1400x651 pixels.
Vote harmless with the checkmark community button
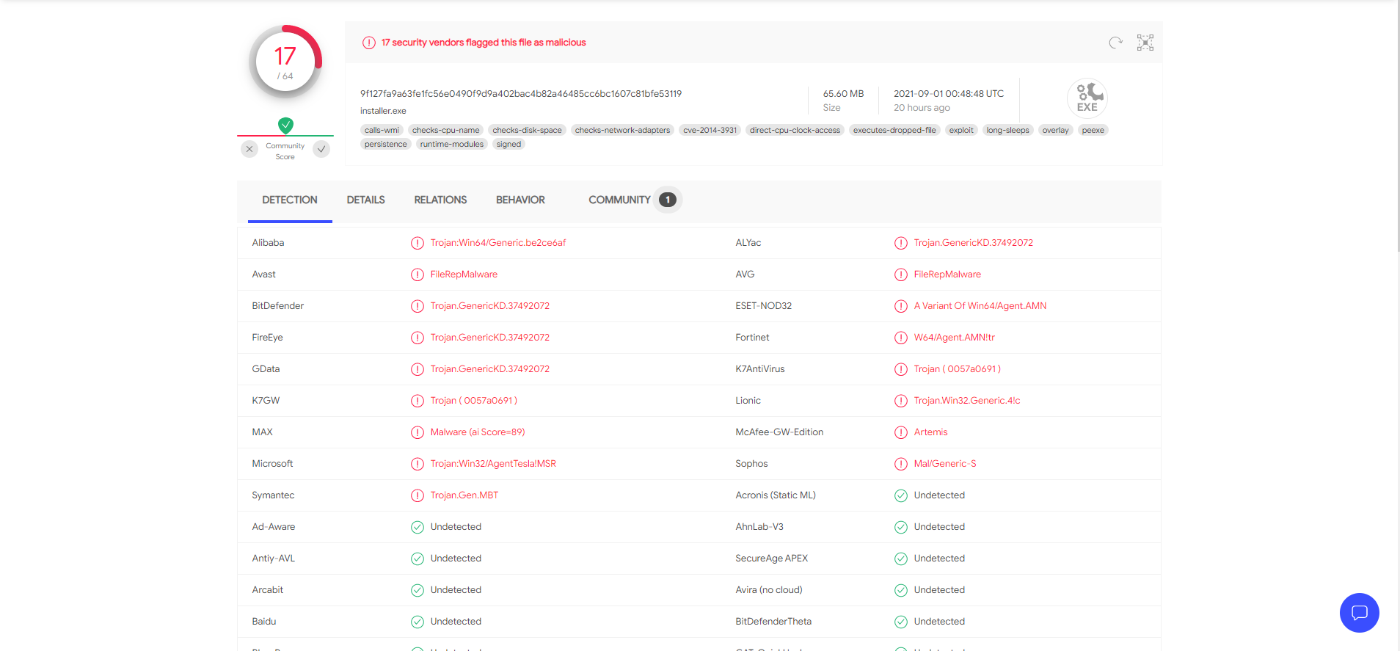[x=321, y=149]
